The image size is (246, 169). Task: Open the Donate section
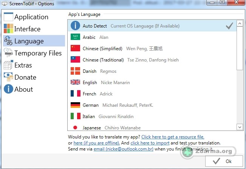[x=34, y=77]
